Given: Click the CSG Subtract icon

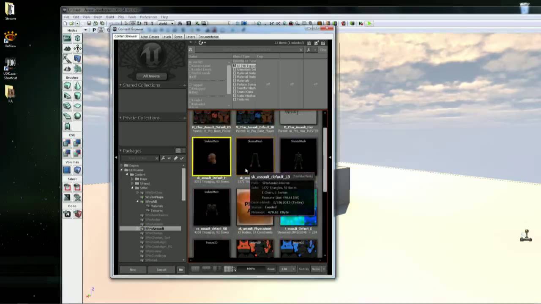Looking at the screenshot, I should 78,143.
